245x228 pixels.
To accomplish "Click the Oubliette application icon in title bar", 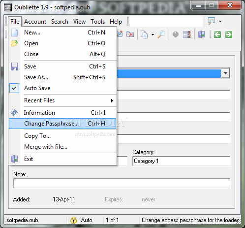I will (x=8, y=8).
